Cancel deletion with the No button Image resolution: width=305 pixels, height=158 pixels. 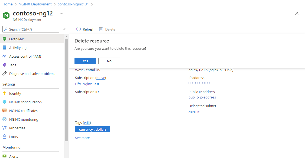click(x=109, y=61)
